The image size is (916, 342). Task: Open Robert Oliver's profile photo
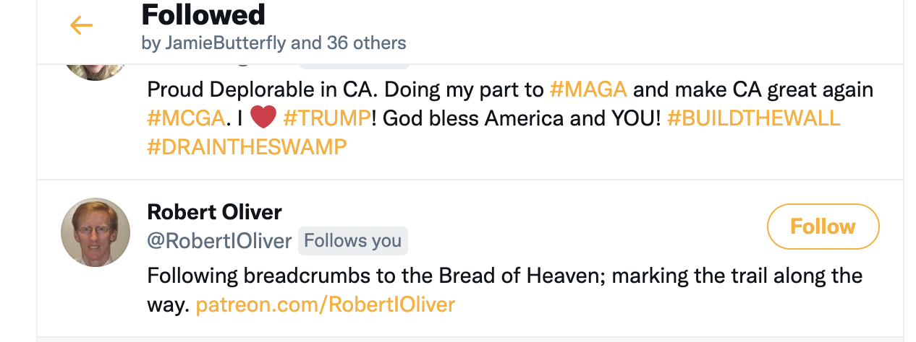pos(96,232)
